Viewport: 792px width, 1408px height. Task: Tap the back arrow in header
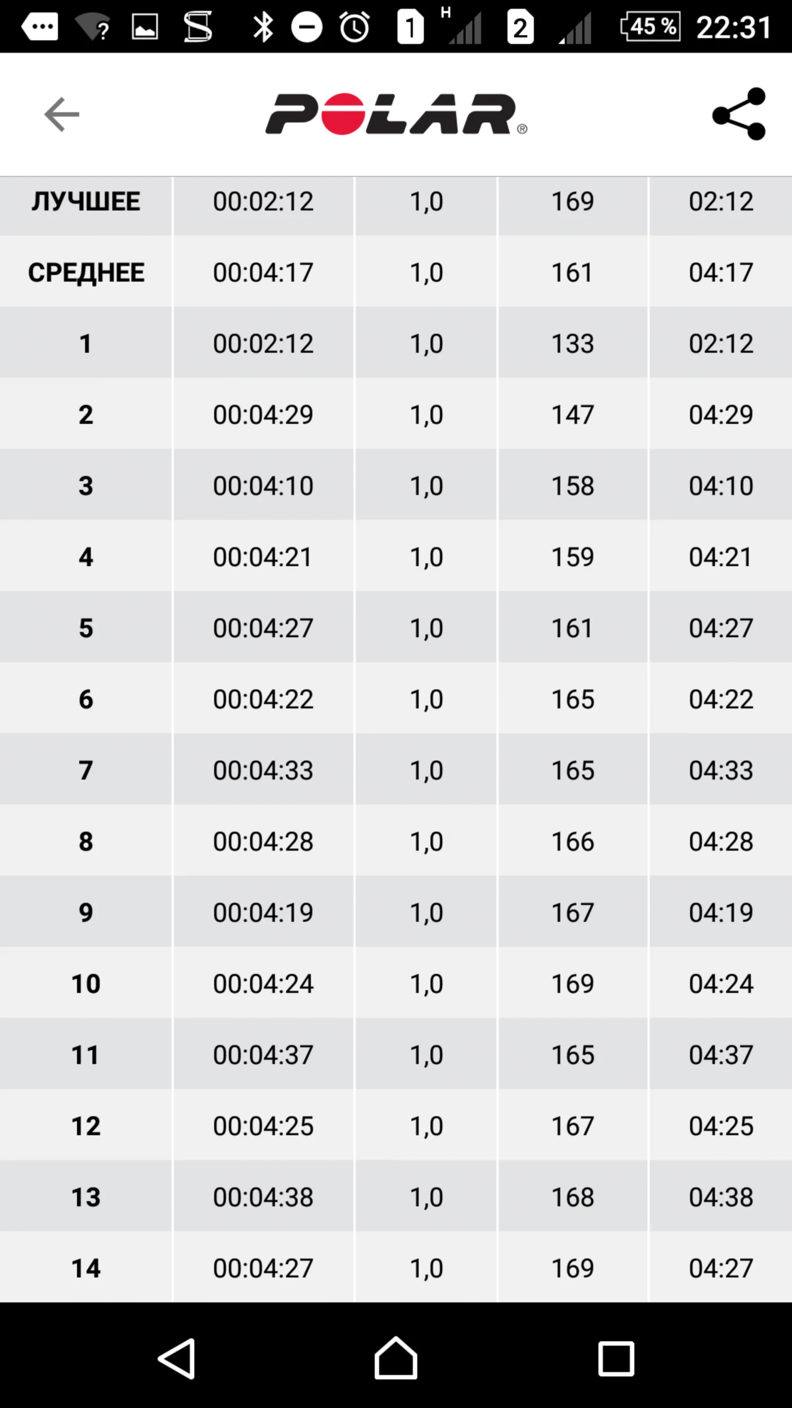[62, 114]
